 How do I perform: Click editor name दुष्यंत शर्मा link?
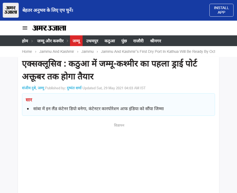73,88
